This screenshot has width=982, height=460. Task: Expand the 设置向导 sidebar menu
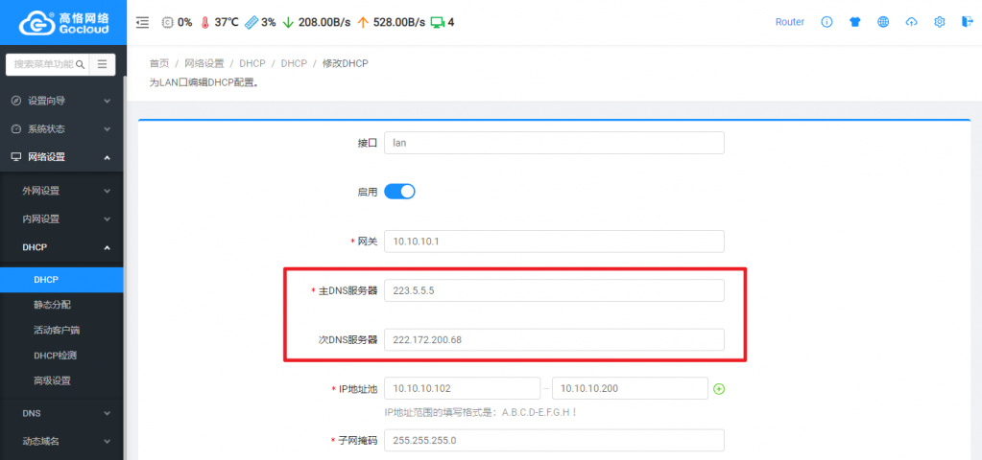[61, 101]
